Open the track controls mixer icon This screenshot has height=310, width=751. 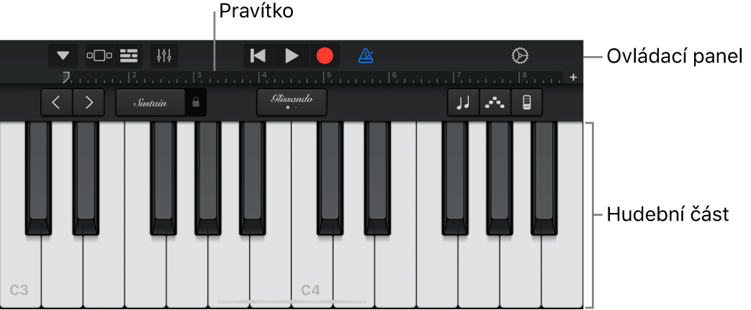click(163, 56)
